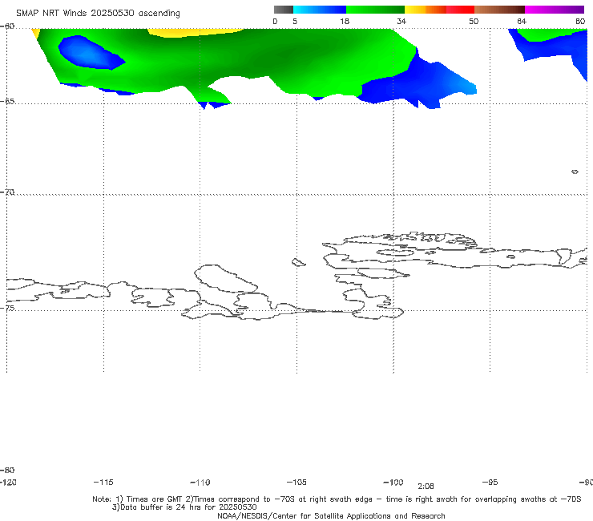Click the longitude label '-115'
Viewport: 593px width, 521px height.
[103, 482]
